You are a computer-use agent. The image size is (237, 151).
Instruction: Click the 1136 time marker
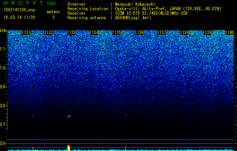click(139, 32)
